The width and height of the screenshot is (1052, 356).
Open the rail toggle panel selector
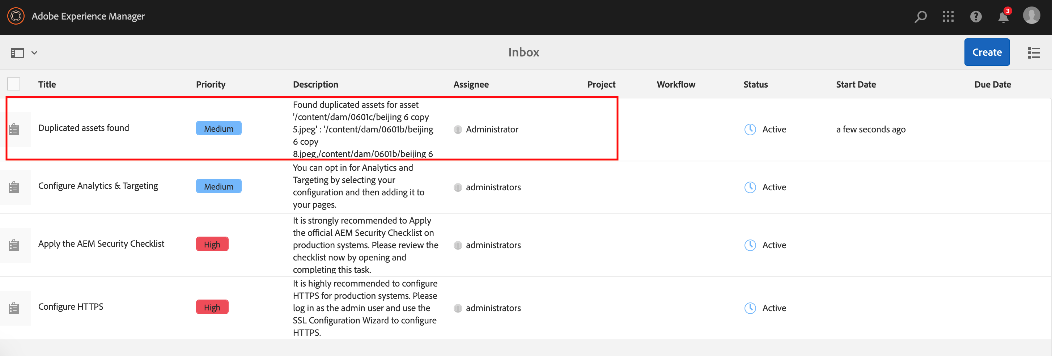17,53
